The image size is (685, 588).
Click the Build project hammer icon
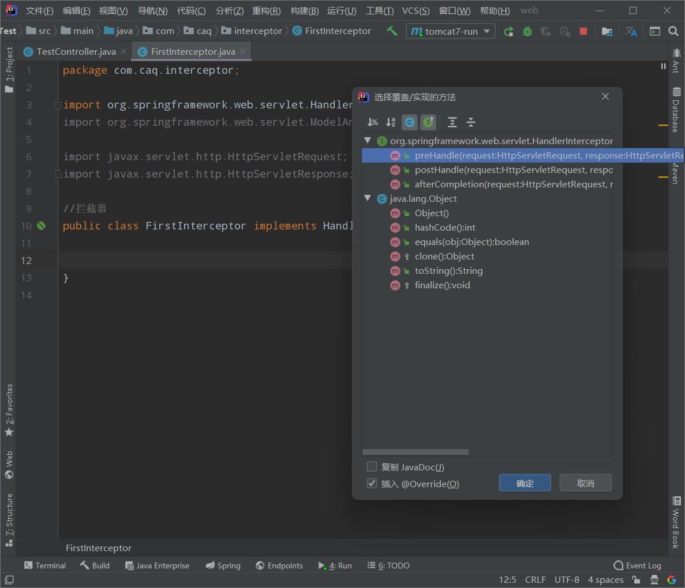(x=392, y=31)
